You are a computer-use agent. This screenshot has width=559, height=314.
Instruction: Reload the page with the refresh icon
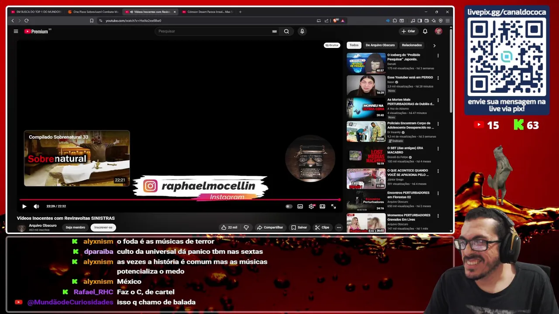click(27, 20)
